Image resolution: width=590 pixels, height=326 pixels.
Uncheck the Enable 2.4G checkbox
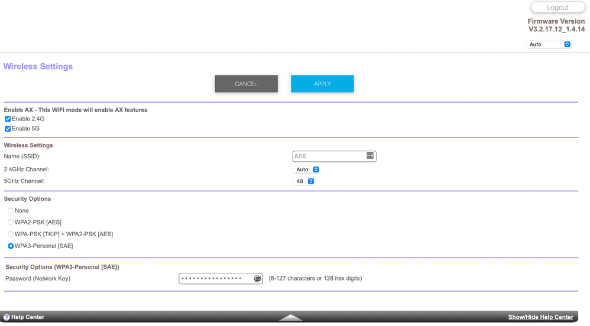point(8,119)
